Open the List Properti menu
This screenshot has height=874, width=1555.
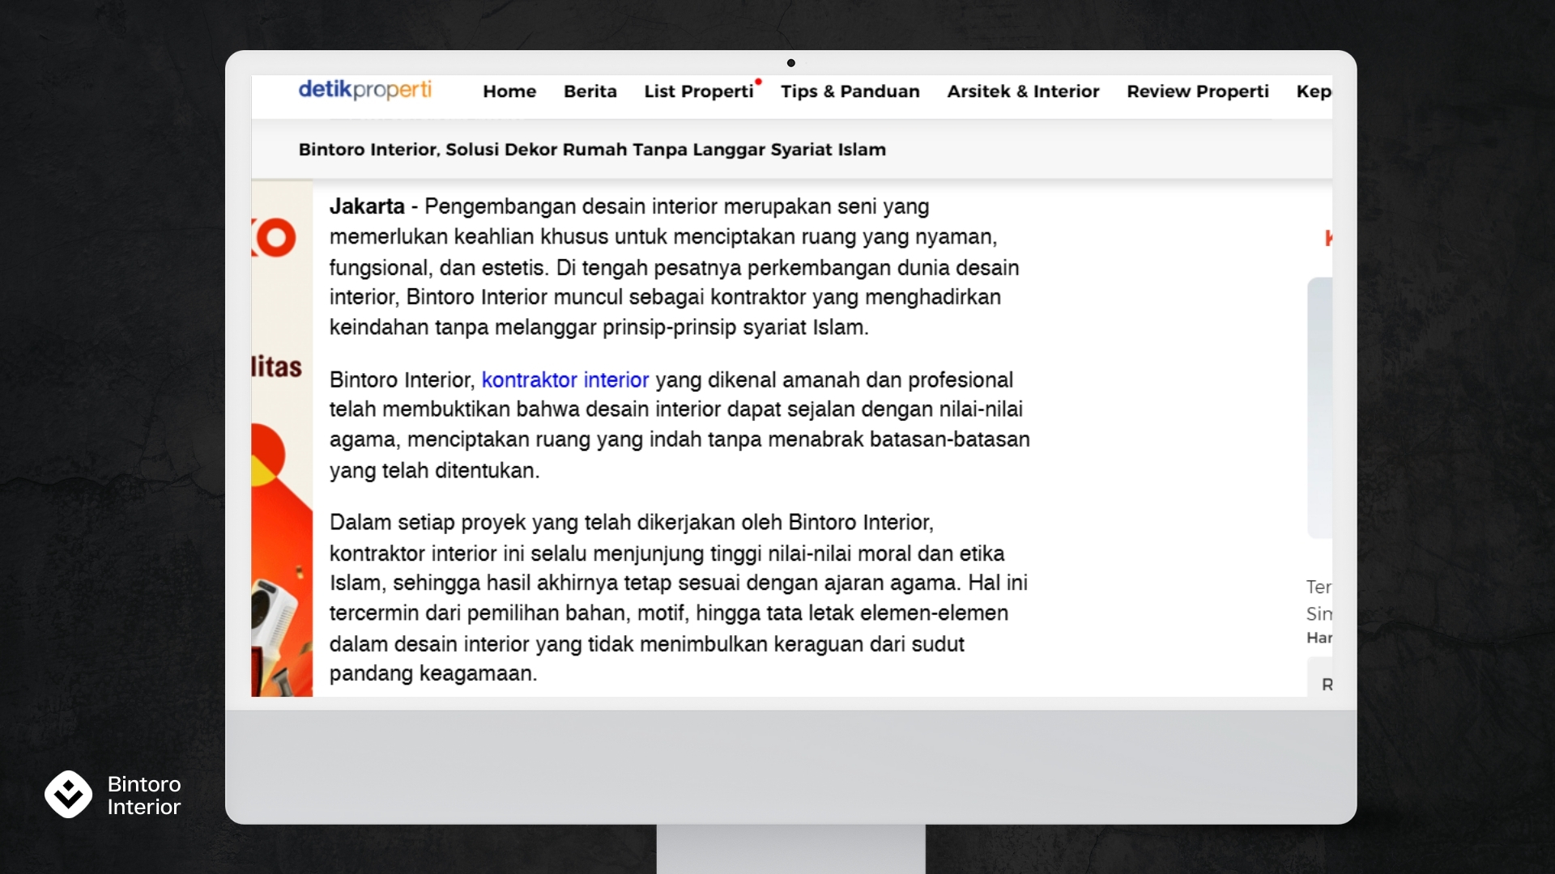698,91
